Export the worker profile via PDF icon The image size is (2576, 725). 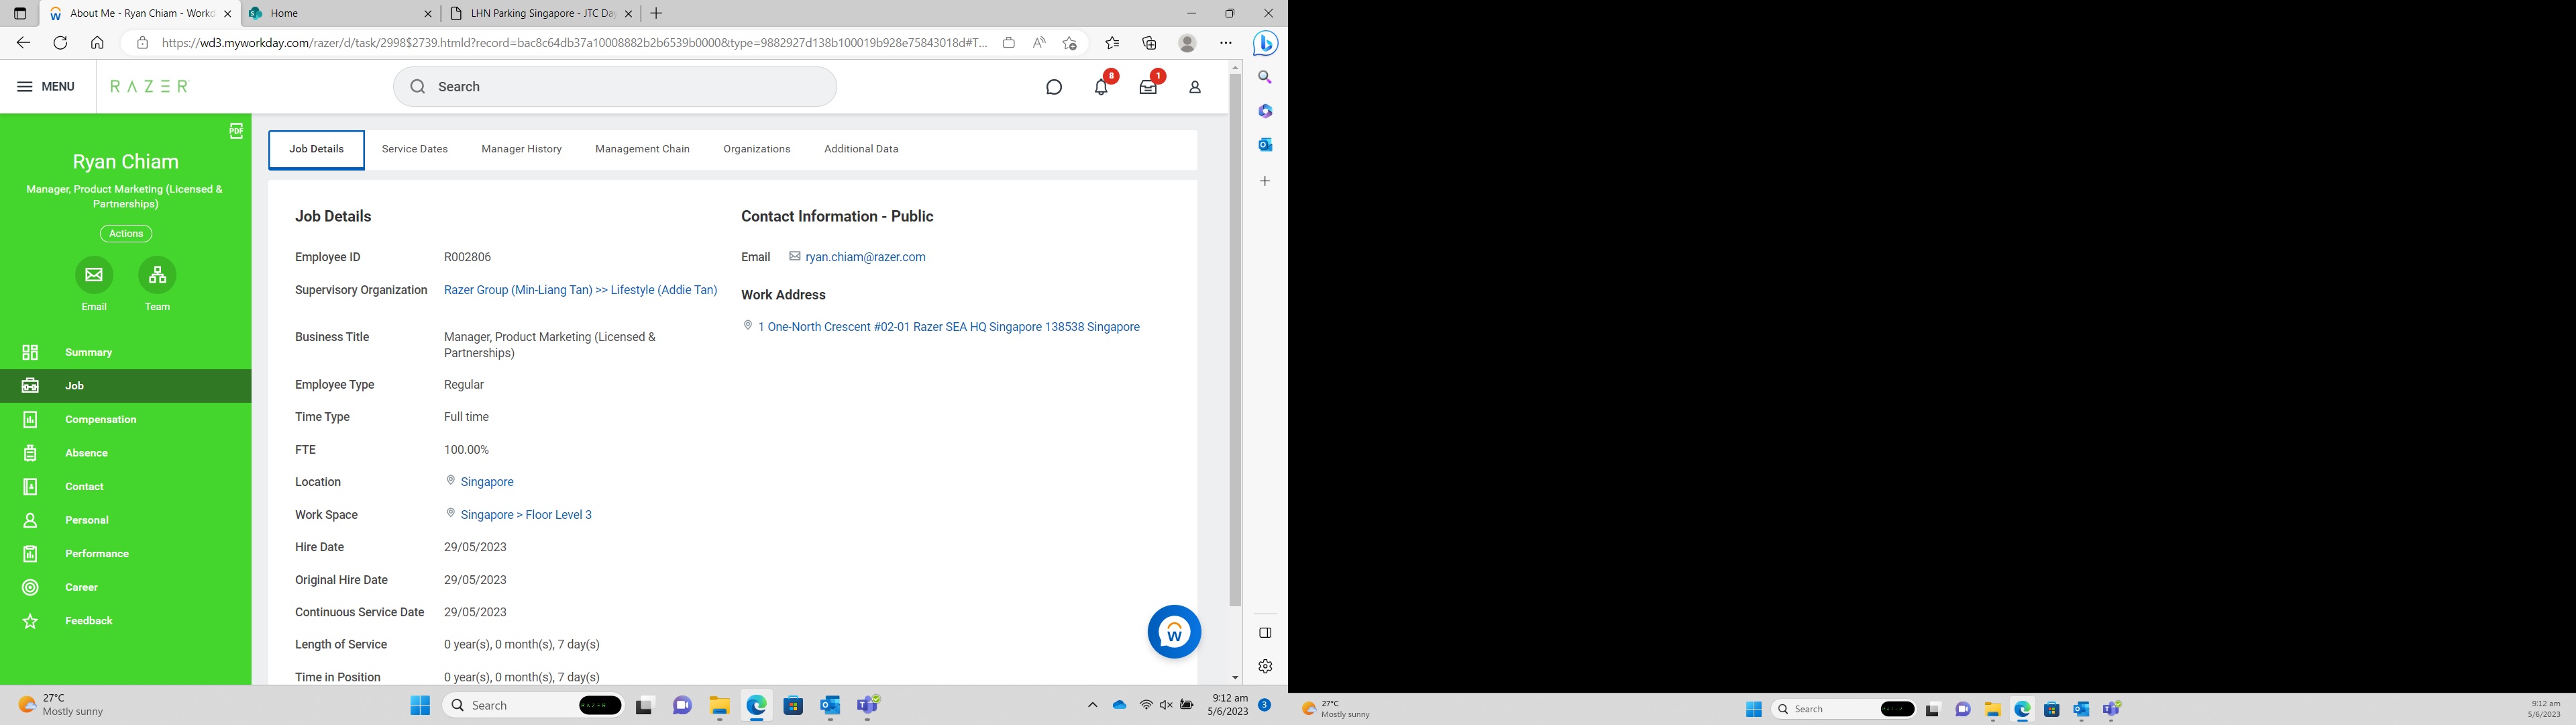pos(236,131)
